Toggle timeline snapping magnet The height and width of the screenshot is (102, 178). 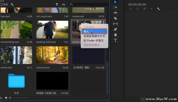(138, 9)
